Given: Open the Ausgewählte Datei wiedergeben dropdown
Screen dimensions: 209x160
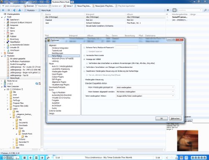Looking at the screenshot, I should (x=145, y=96).
